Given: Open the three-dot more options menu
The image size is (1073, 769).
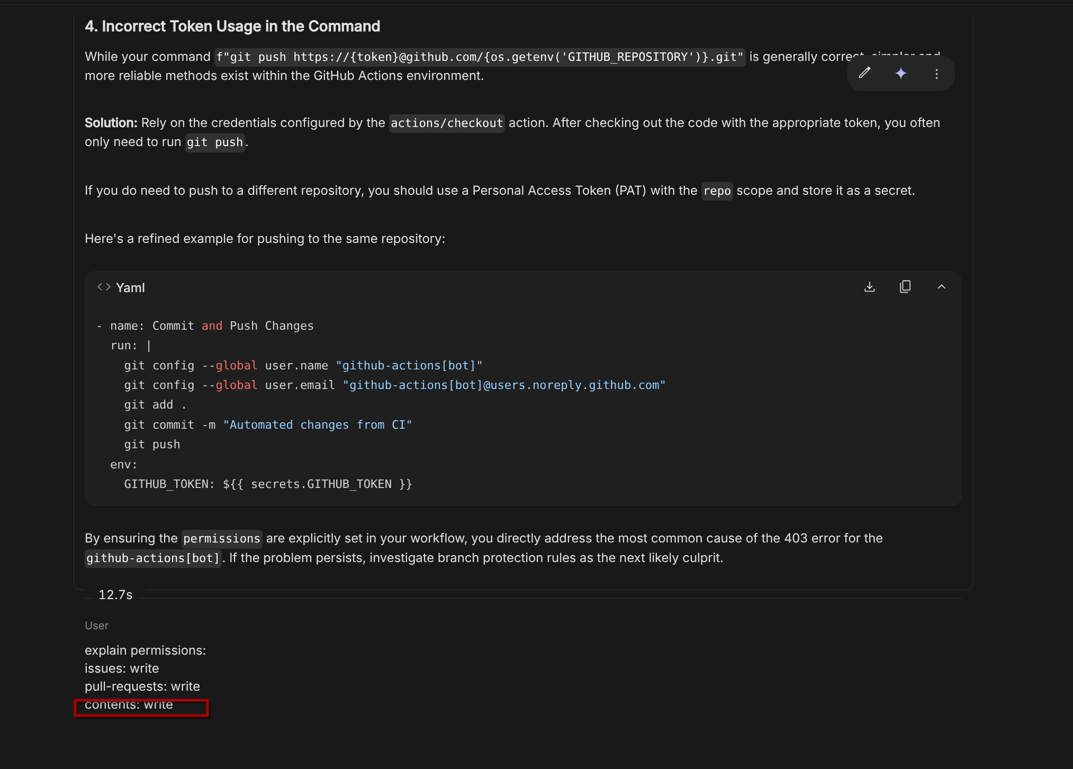Looking at the screenshot, I should pos(936,74).
